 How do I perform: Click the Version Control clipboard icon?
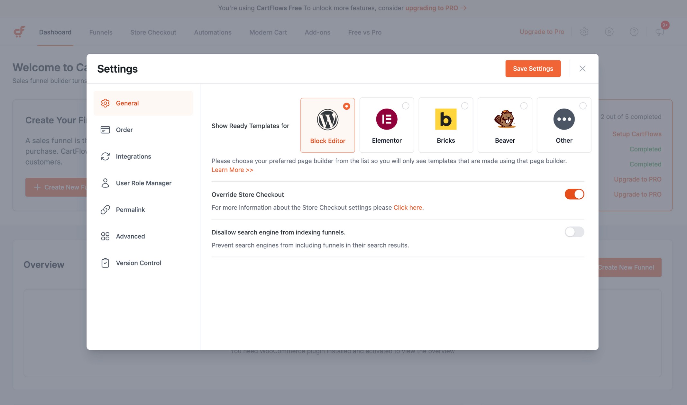pos(105,263)
